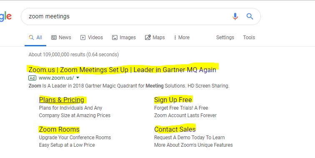Click the Videos tab play icon
The width and height of the screenshot is (315, 158).
[83, 38]
